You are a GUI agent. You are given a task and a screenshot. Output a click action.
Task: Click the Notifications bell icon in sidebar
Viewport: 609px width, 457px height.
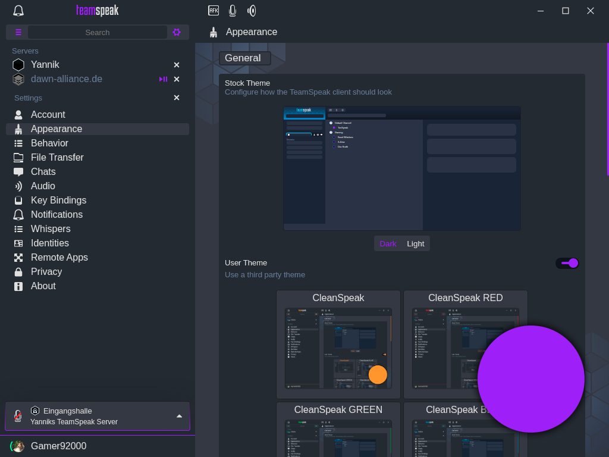coord(18,214)
